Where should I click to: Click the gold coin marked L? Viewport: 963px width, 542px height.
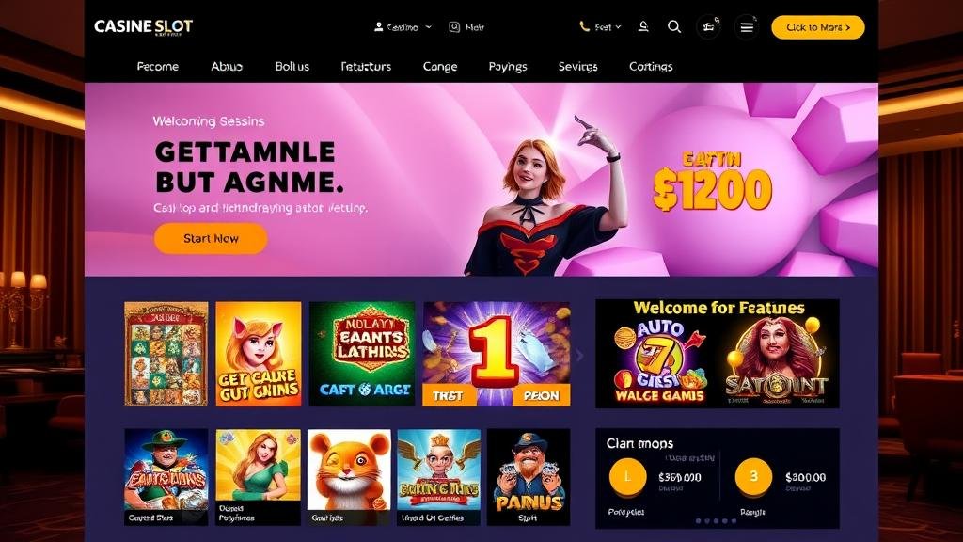pyautogui.click(x=627, y=476)
